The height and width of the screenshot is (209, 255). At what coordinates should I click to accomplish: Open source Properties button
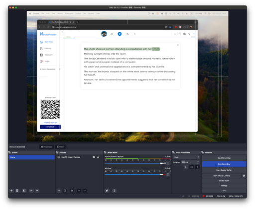click(46, 146)
